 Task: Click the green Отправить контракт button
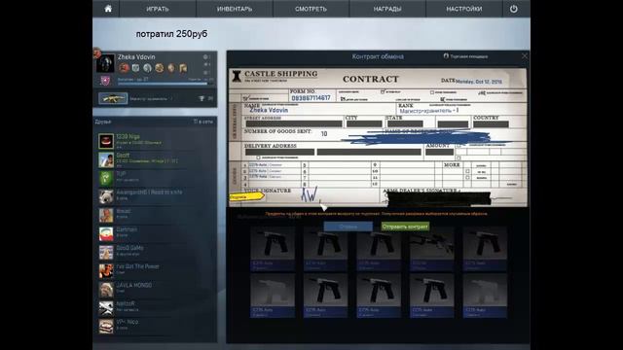405,227
